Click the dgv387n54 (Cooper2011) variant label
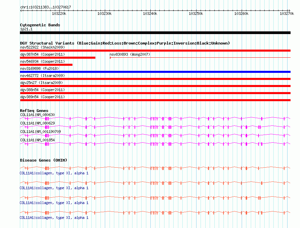Screen dimensions: 300x228 pyautogui.click(x=42, y=54)
